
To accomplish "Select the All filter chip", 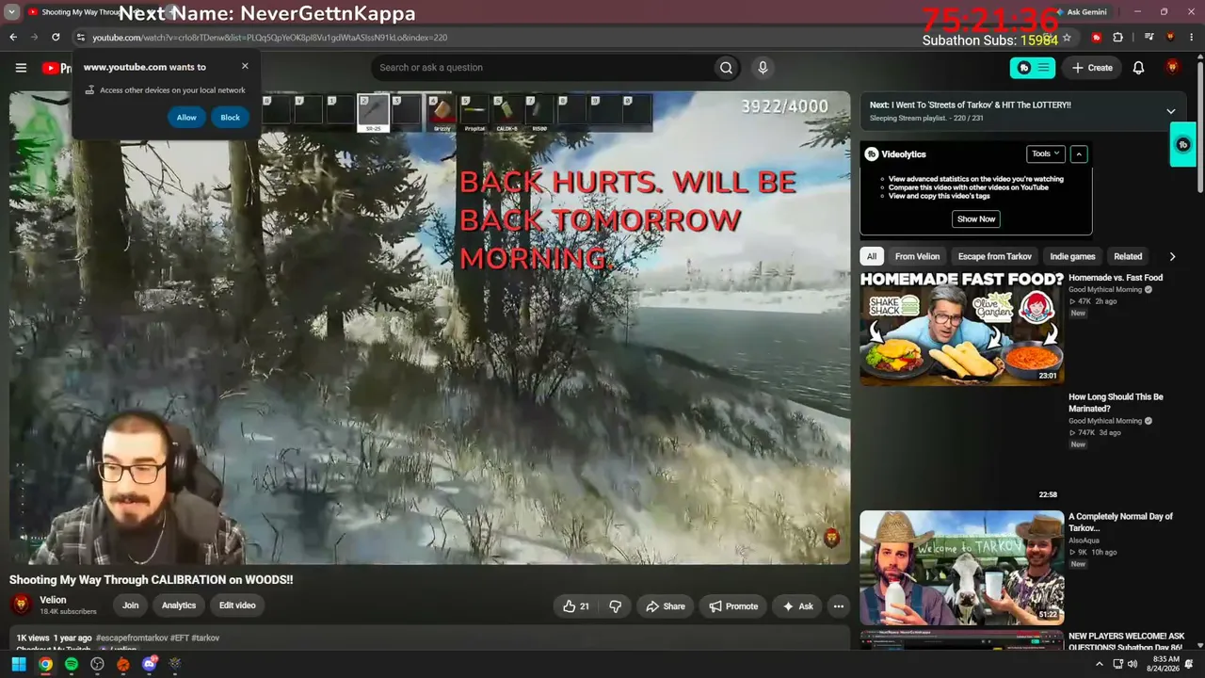I will click(x=872, y=256).
